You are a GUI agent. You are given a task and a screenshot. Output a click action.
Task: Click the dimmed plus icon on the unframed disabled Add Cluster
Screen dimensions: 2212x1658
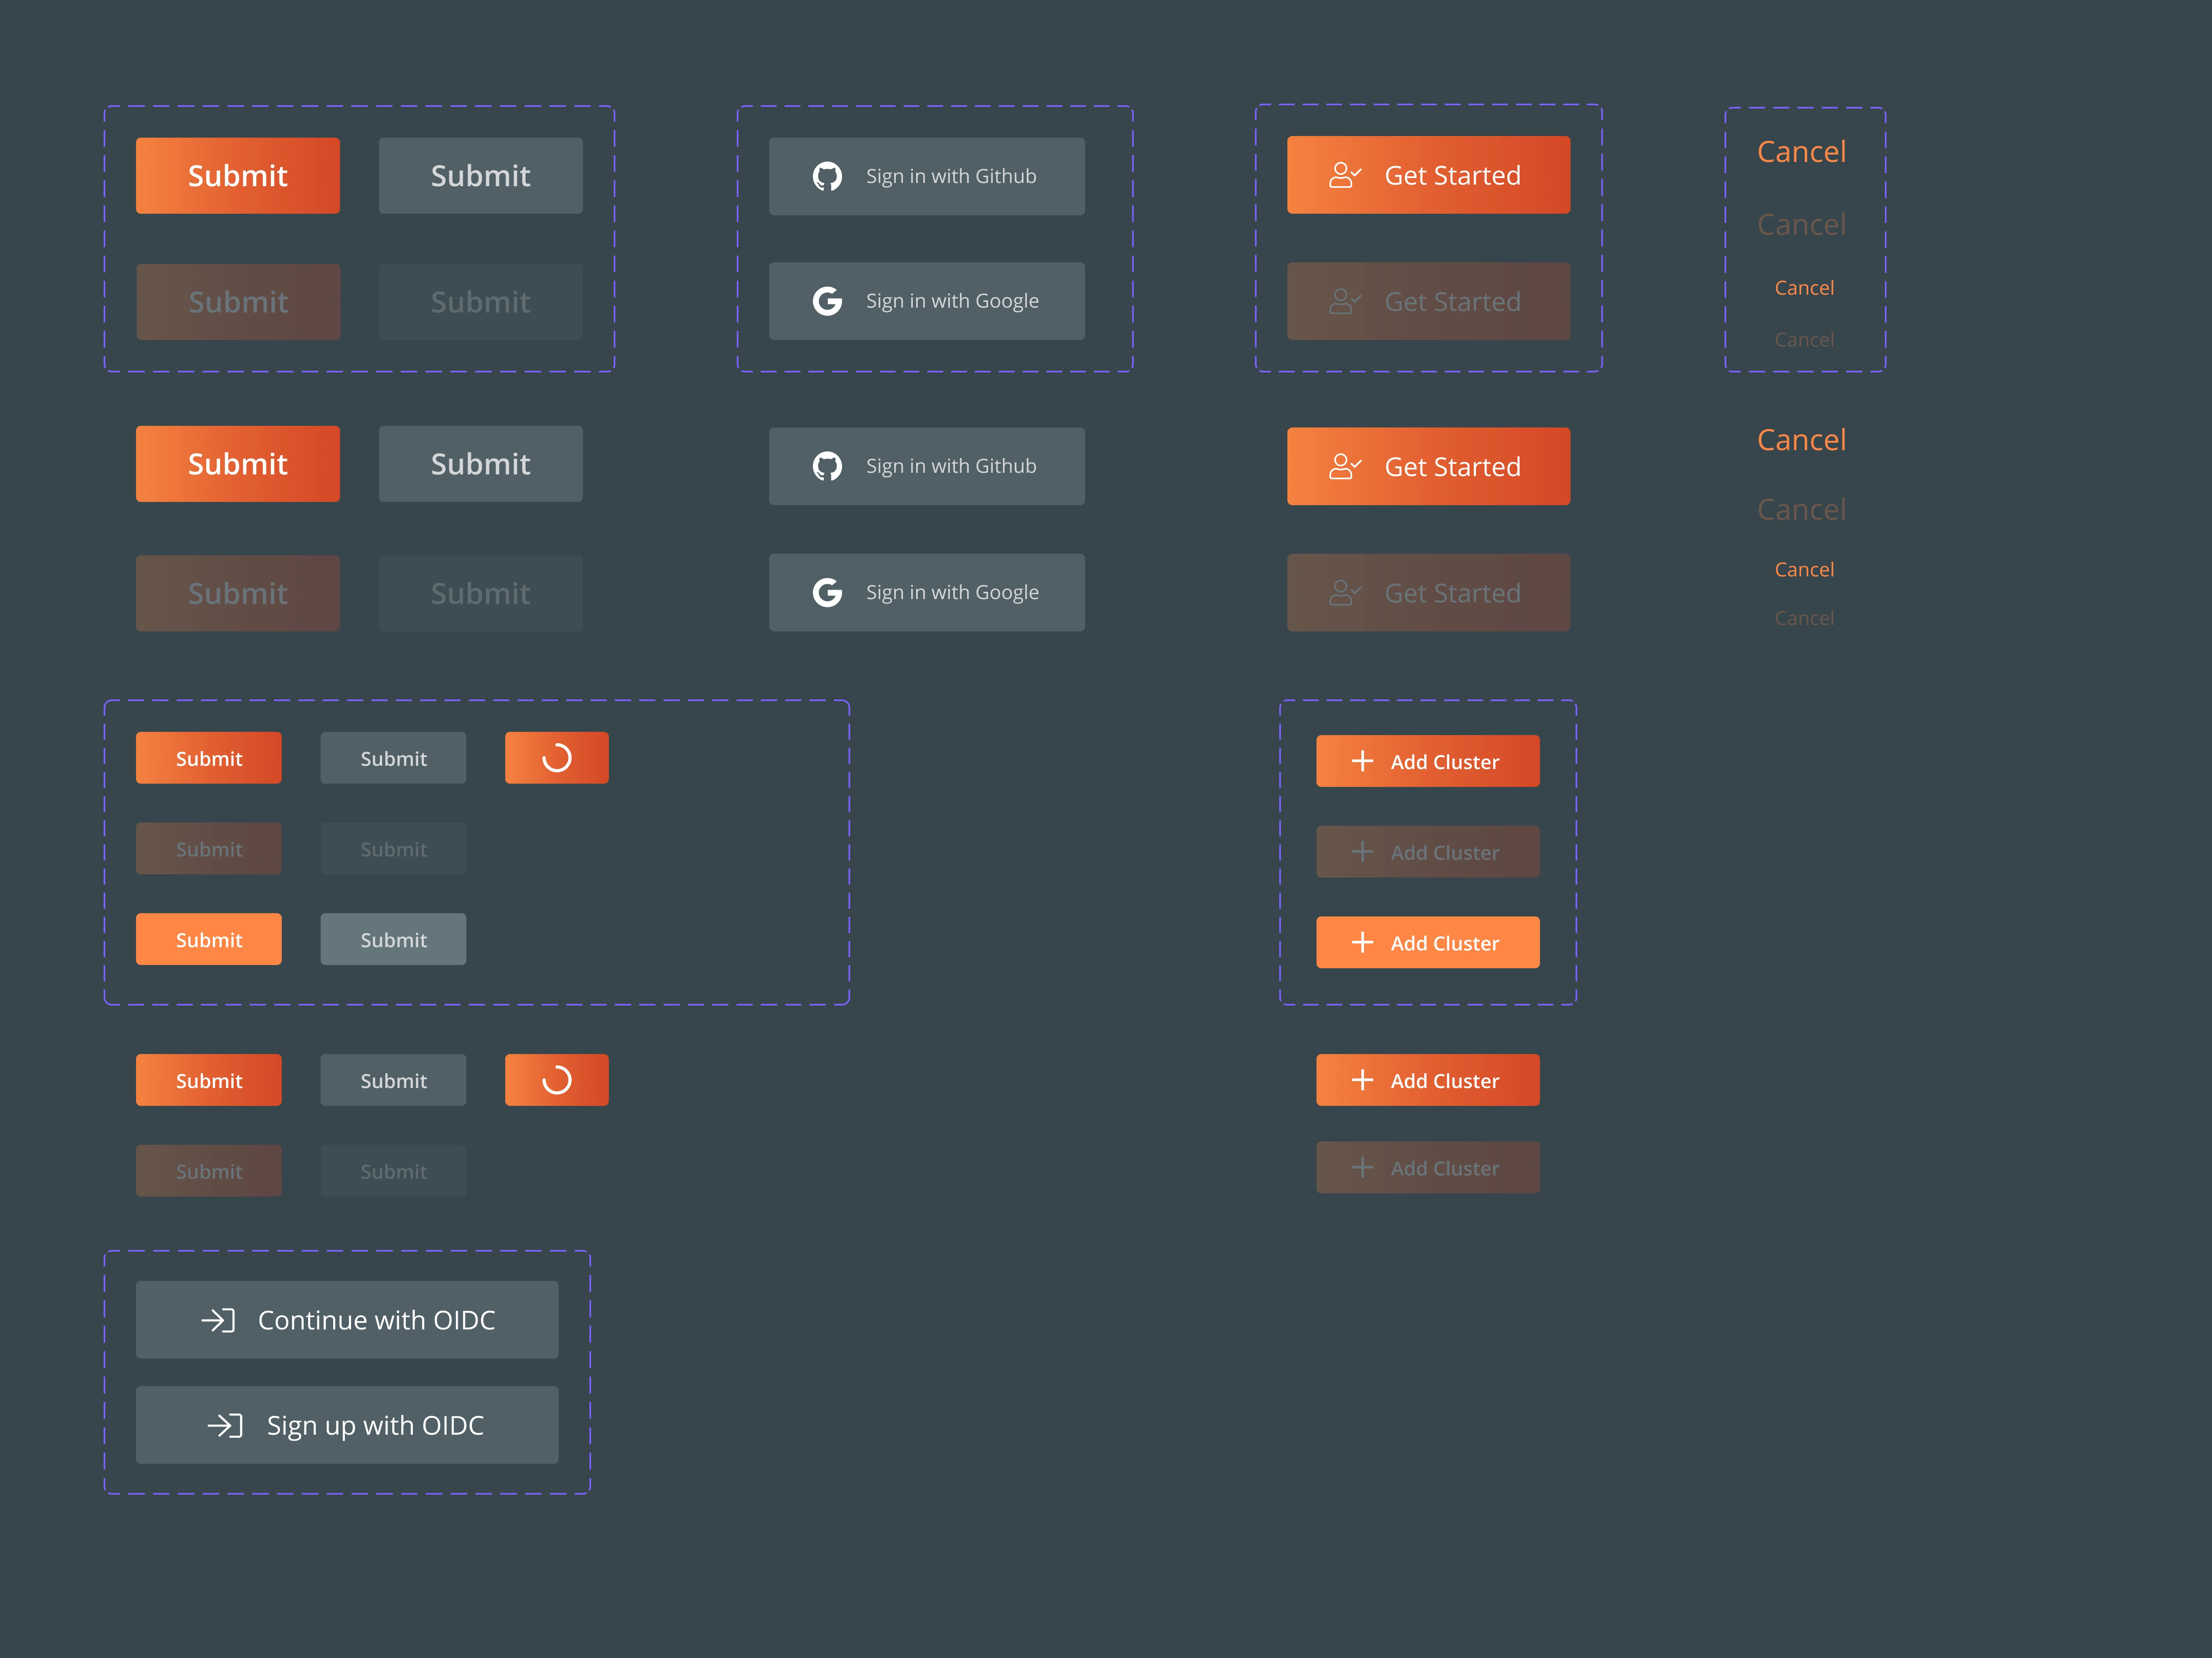coord(1362,1167)
